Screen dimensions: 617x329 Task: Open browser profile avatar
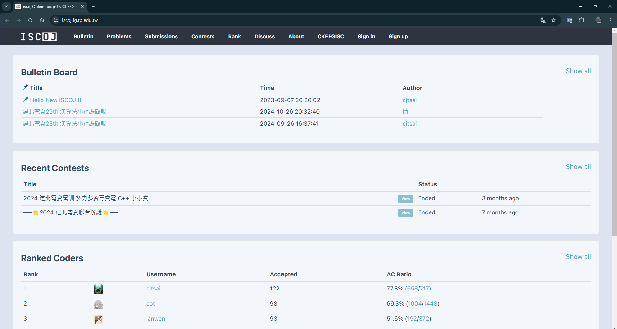pyautogui.click(x=598, y=20)
